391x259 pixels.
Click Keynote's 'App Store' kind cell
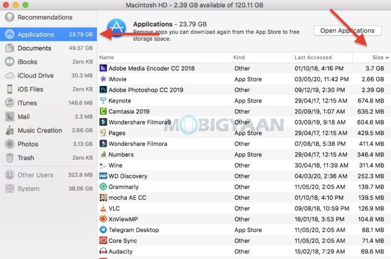pyautogui.click(x=248, y=100)
